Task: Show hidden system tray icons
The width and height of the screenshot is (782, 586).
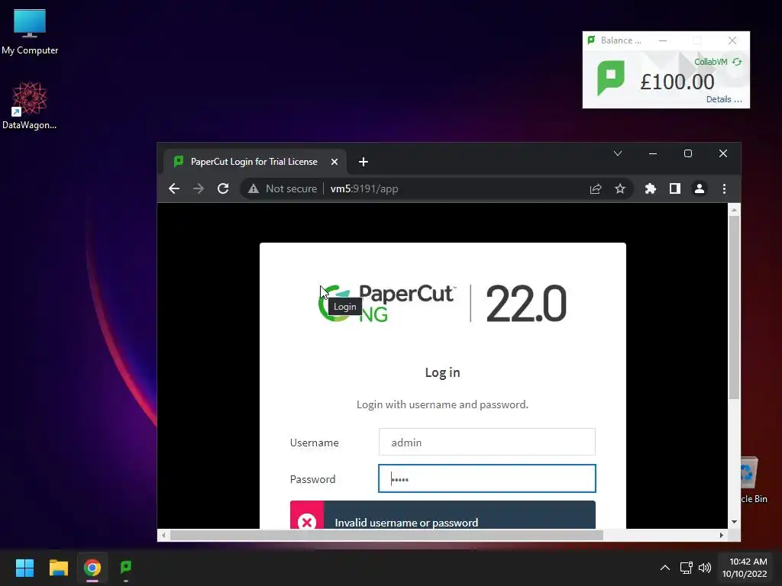Action: (x=665, y=568)
